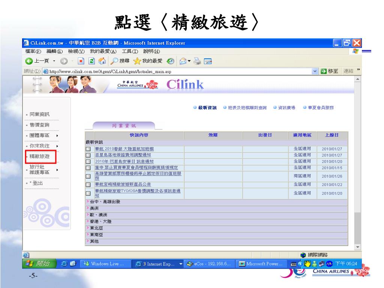The image size is (384, 288).
Task: Open Microsoft PowerPoint taskbar item
Action: pos(261,264)
